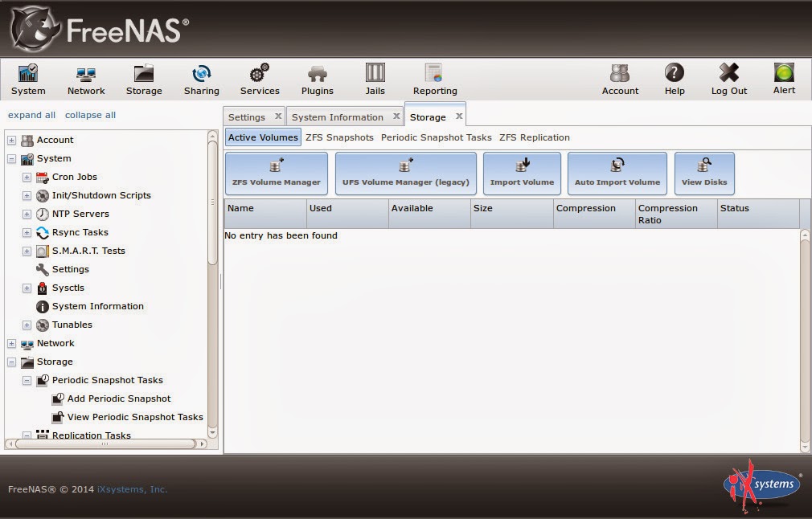Close the System Information tab
812x519 pixels.
(x=396, y=116)
